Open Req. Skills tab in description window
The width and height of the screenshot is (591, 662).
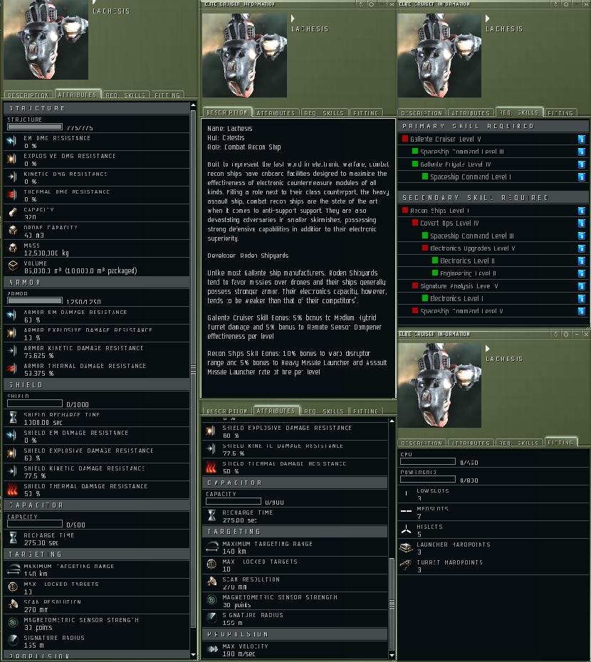coord(324,112)
